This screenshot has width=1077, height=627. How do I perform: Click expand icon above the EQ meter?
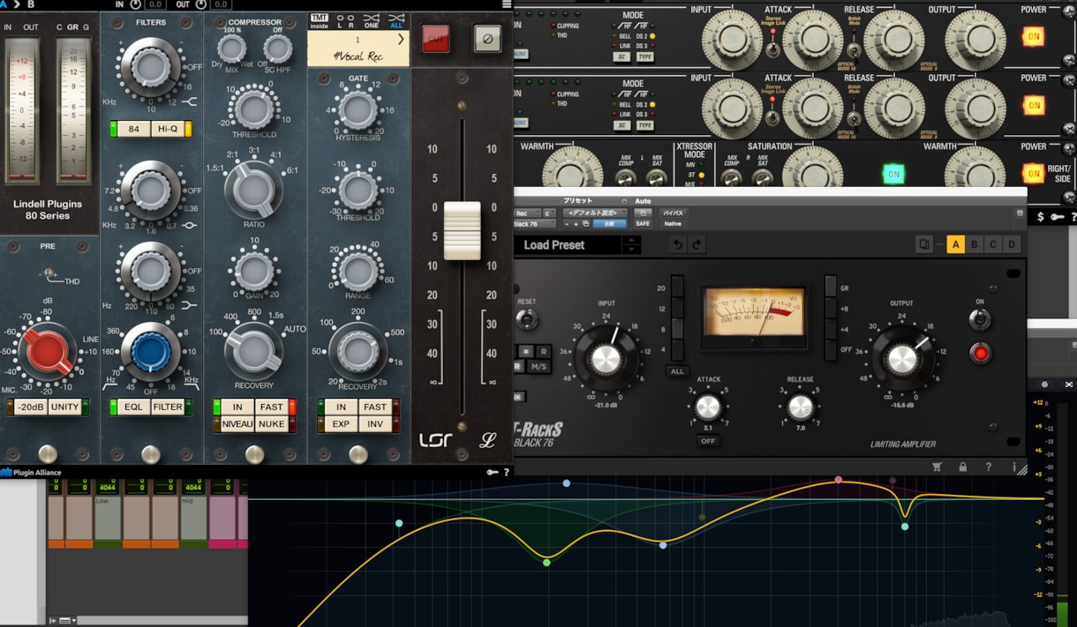1069,384
